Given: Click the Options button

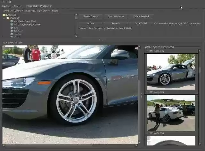Looking at the screenshot, I should tap(91, 23).
